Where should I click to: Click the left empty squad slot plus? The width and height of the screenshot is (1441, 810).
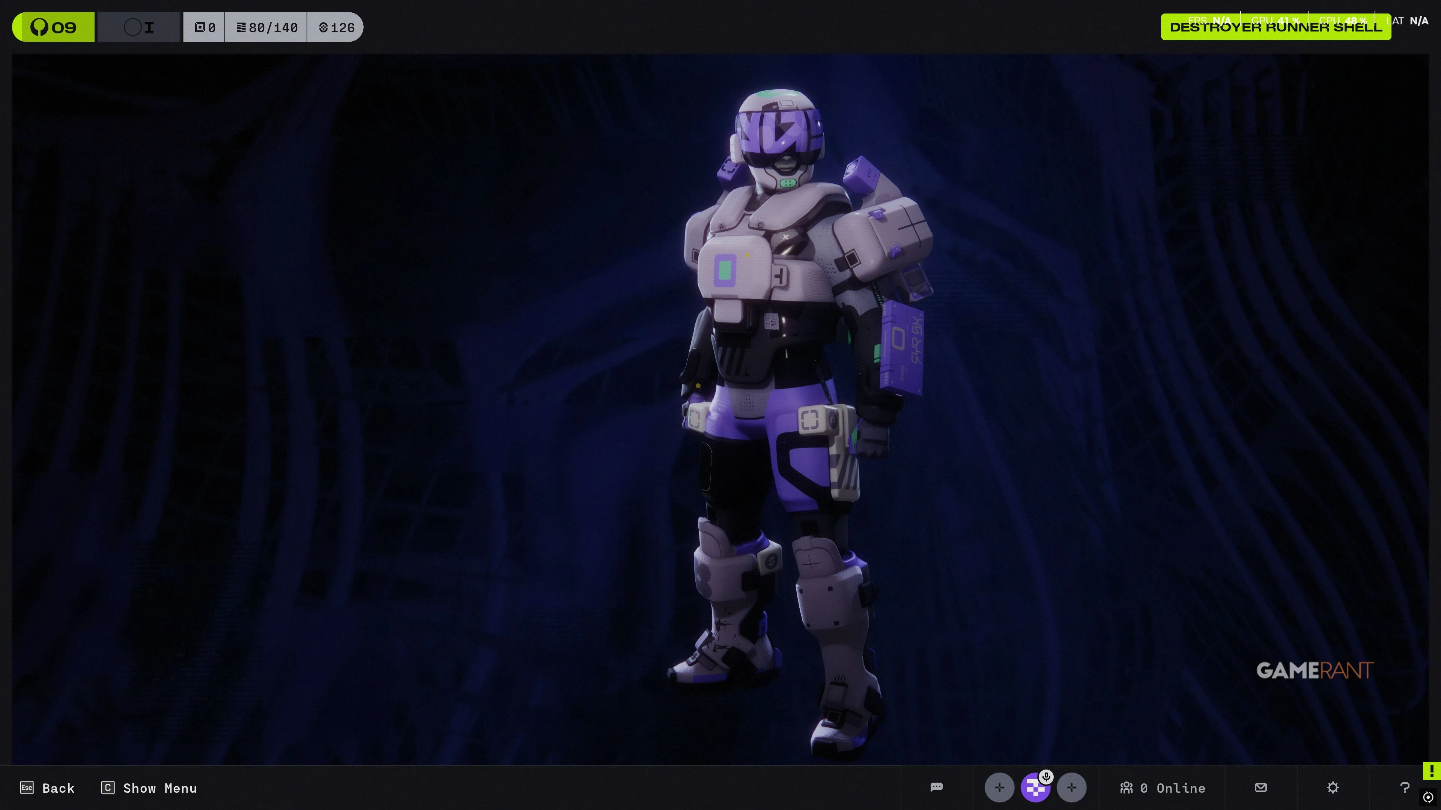click(999, 787)
